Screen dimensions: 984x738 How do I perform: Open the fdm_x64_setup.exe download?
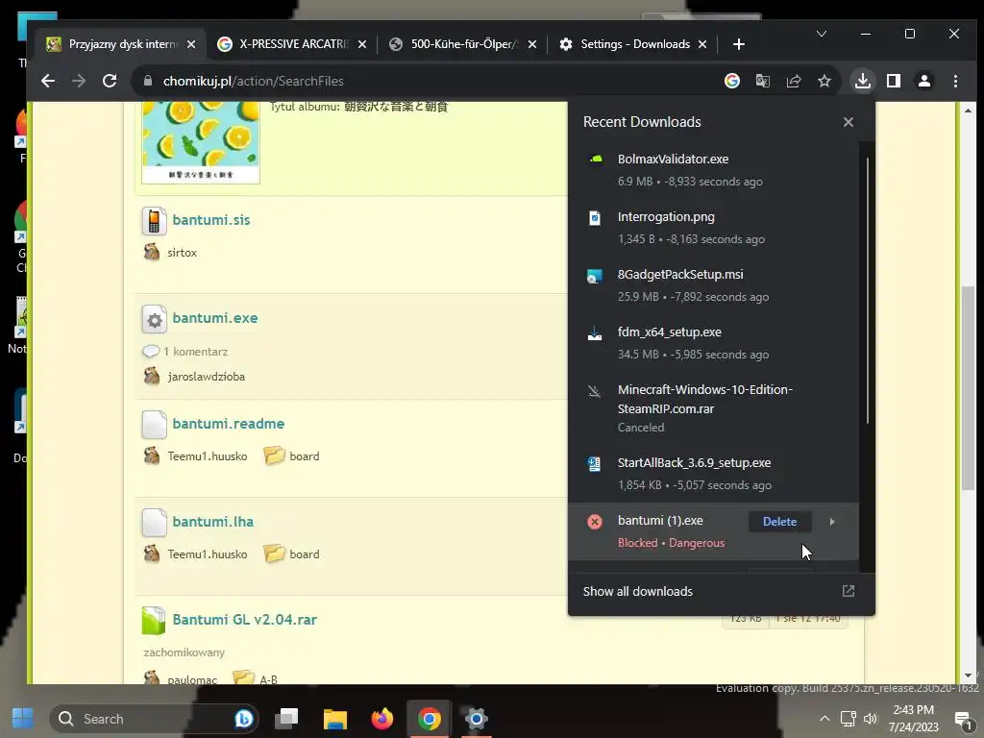coord(714,343)
